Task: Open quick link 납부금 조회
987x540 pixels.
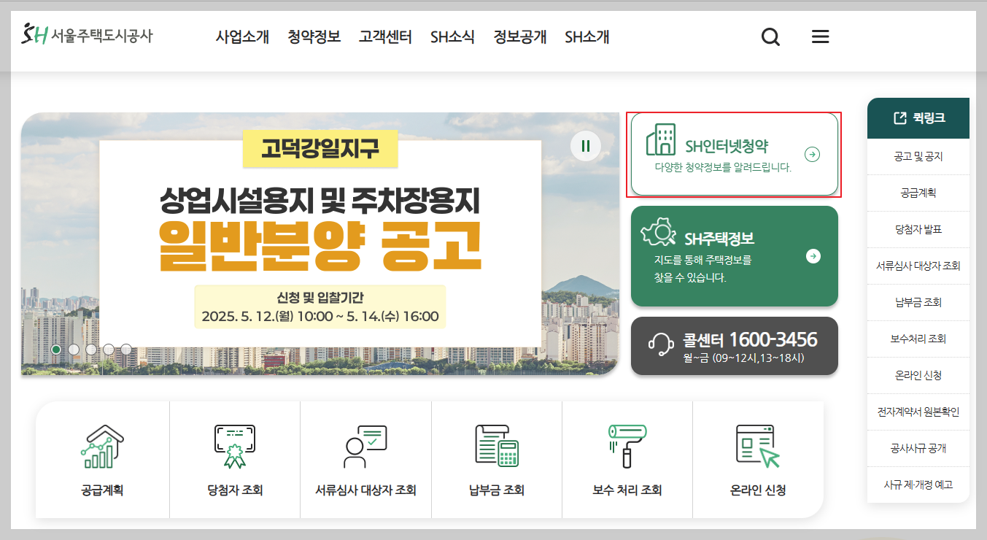Action: (918, 302)
